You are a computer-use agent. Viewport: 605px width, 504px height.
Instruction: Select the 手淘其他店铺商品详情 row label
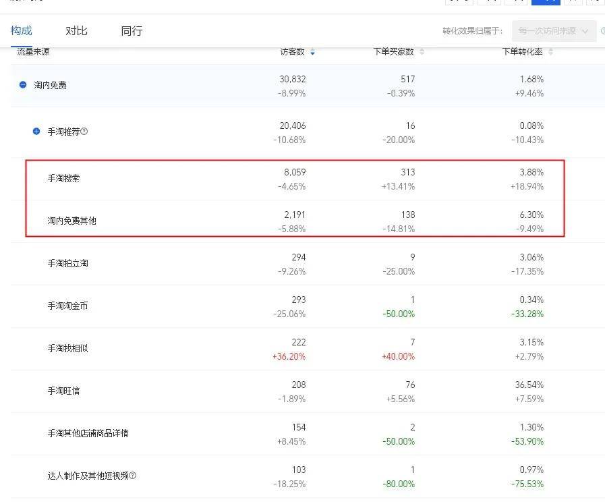88,433
